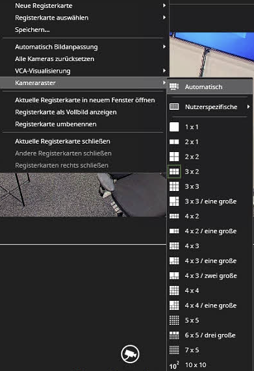Select the 7 x 5 layout icon
The height and width of the screenshot is (371, 254).
pyautogui.click(x=174, y=350)
